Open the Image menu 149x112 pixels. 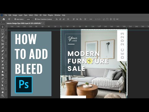(x=15, y=15)
